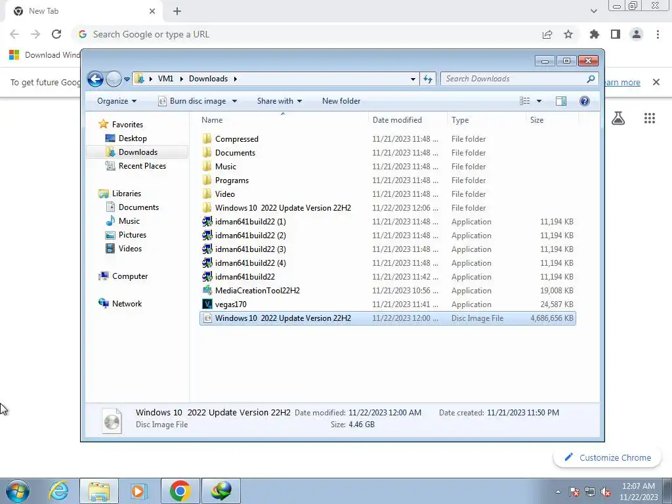Screen dimensions: 672x504
Task: Open Chrome's three-dot menu
Action: point(658,34)
